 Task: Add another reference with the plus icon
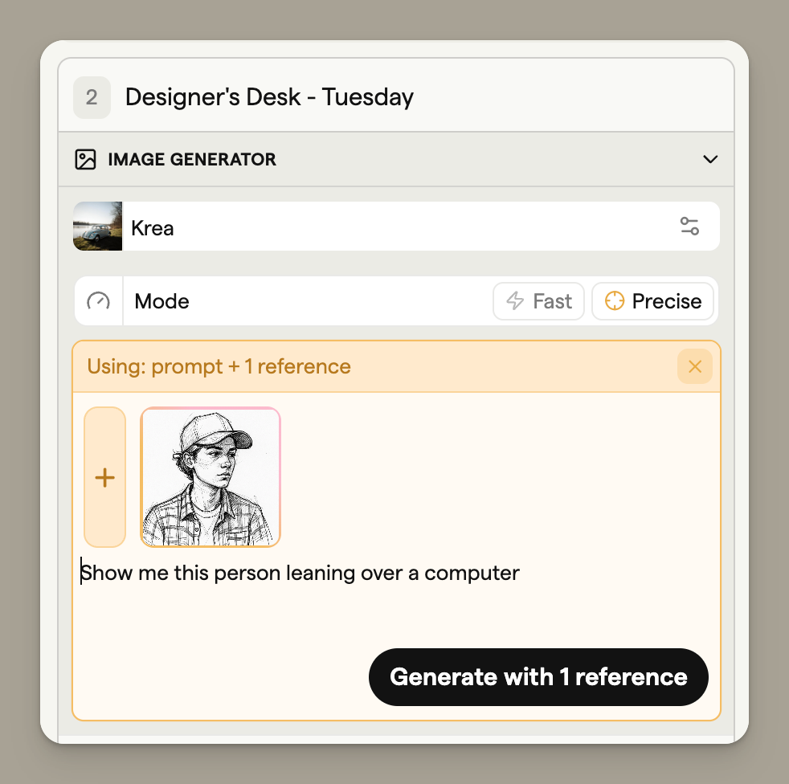[105, 478]
